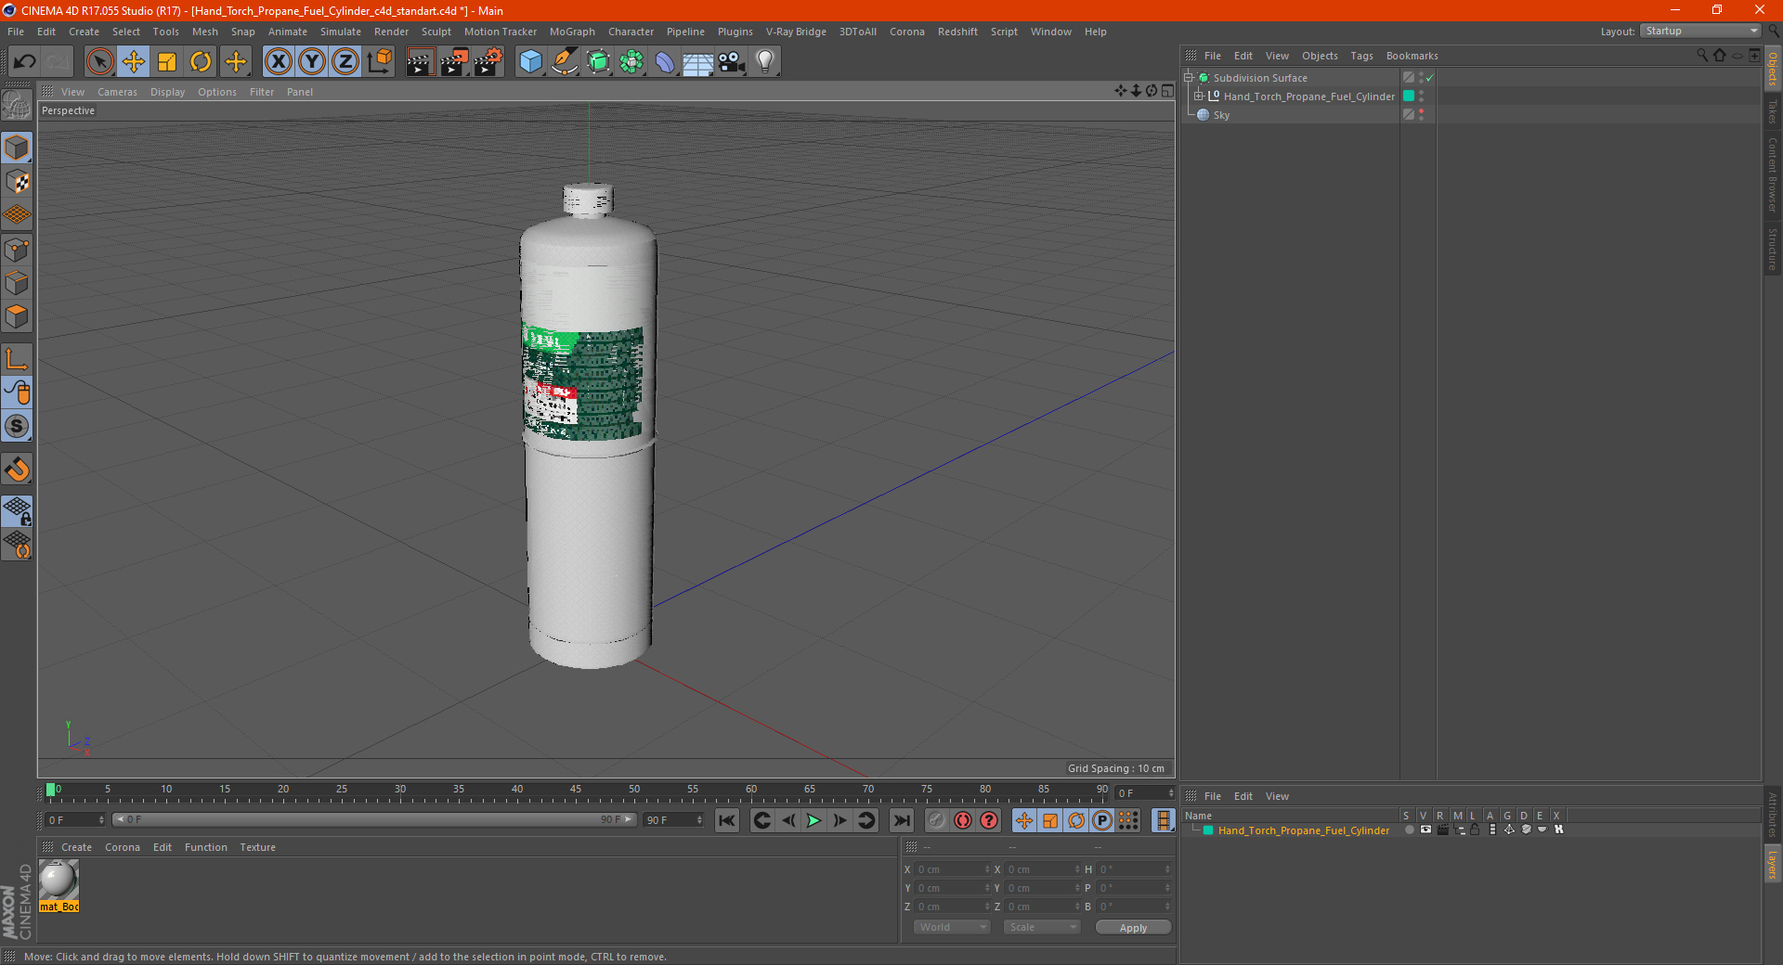Expand Hand_Torch_Propane_Fuel_Cylinder object
The height and width of the screenshot is (965, 1783).
tap(1198, 96)
